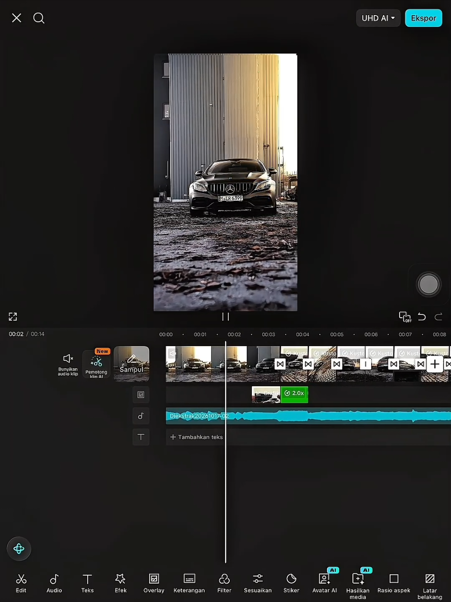
Task: Open the Sampul cover thumbnail
Action: [131, 364]
